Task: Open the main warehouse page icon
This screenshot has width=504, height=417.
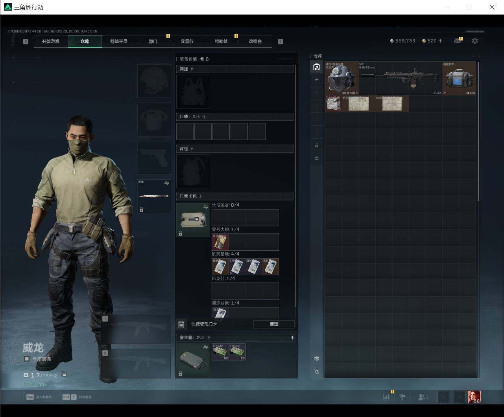Action: 317,67
